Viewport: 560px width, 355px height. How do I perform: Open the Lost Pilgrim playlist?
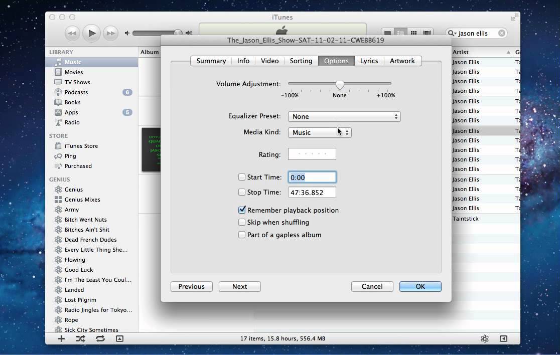tap(91, 300)
